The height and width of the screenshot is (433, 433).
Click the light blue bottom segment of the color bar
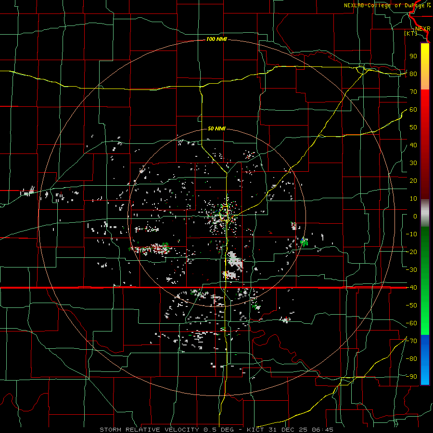pos(425,376)
